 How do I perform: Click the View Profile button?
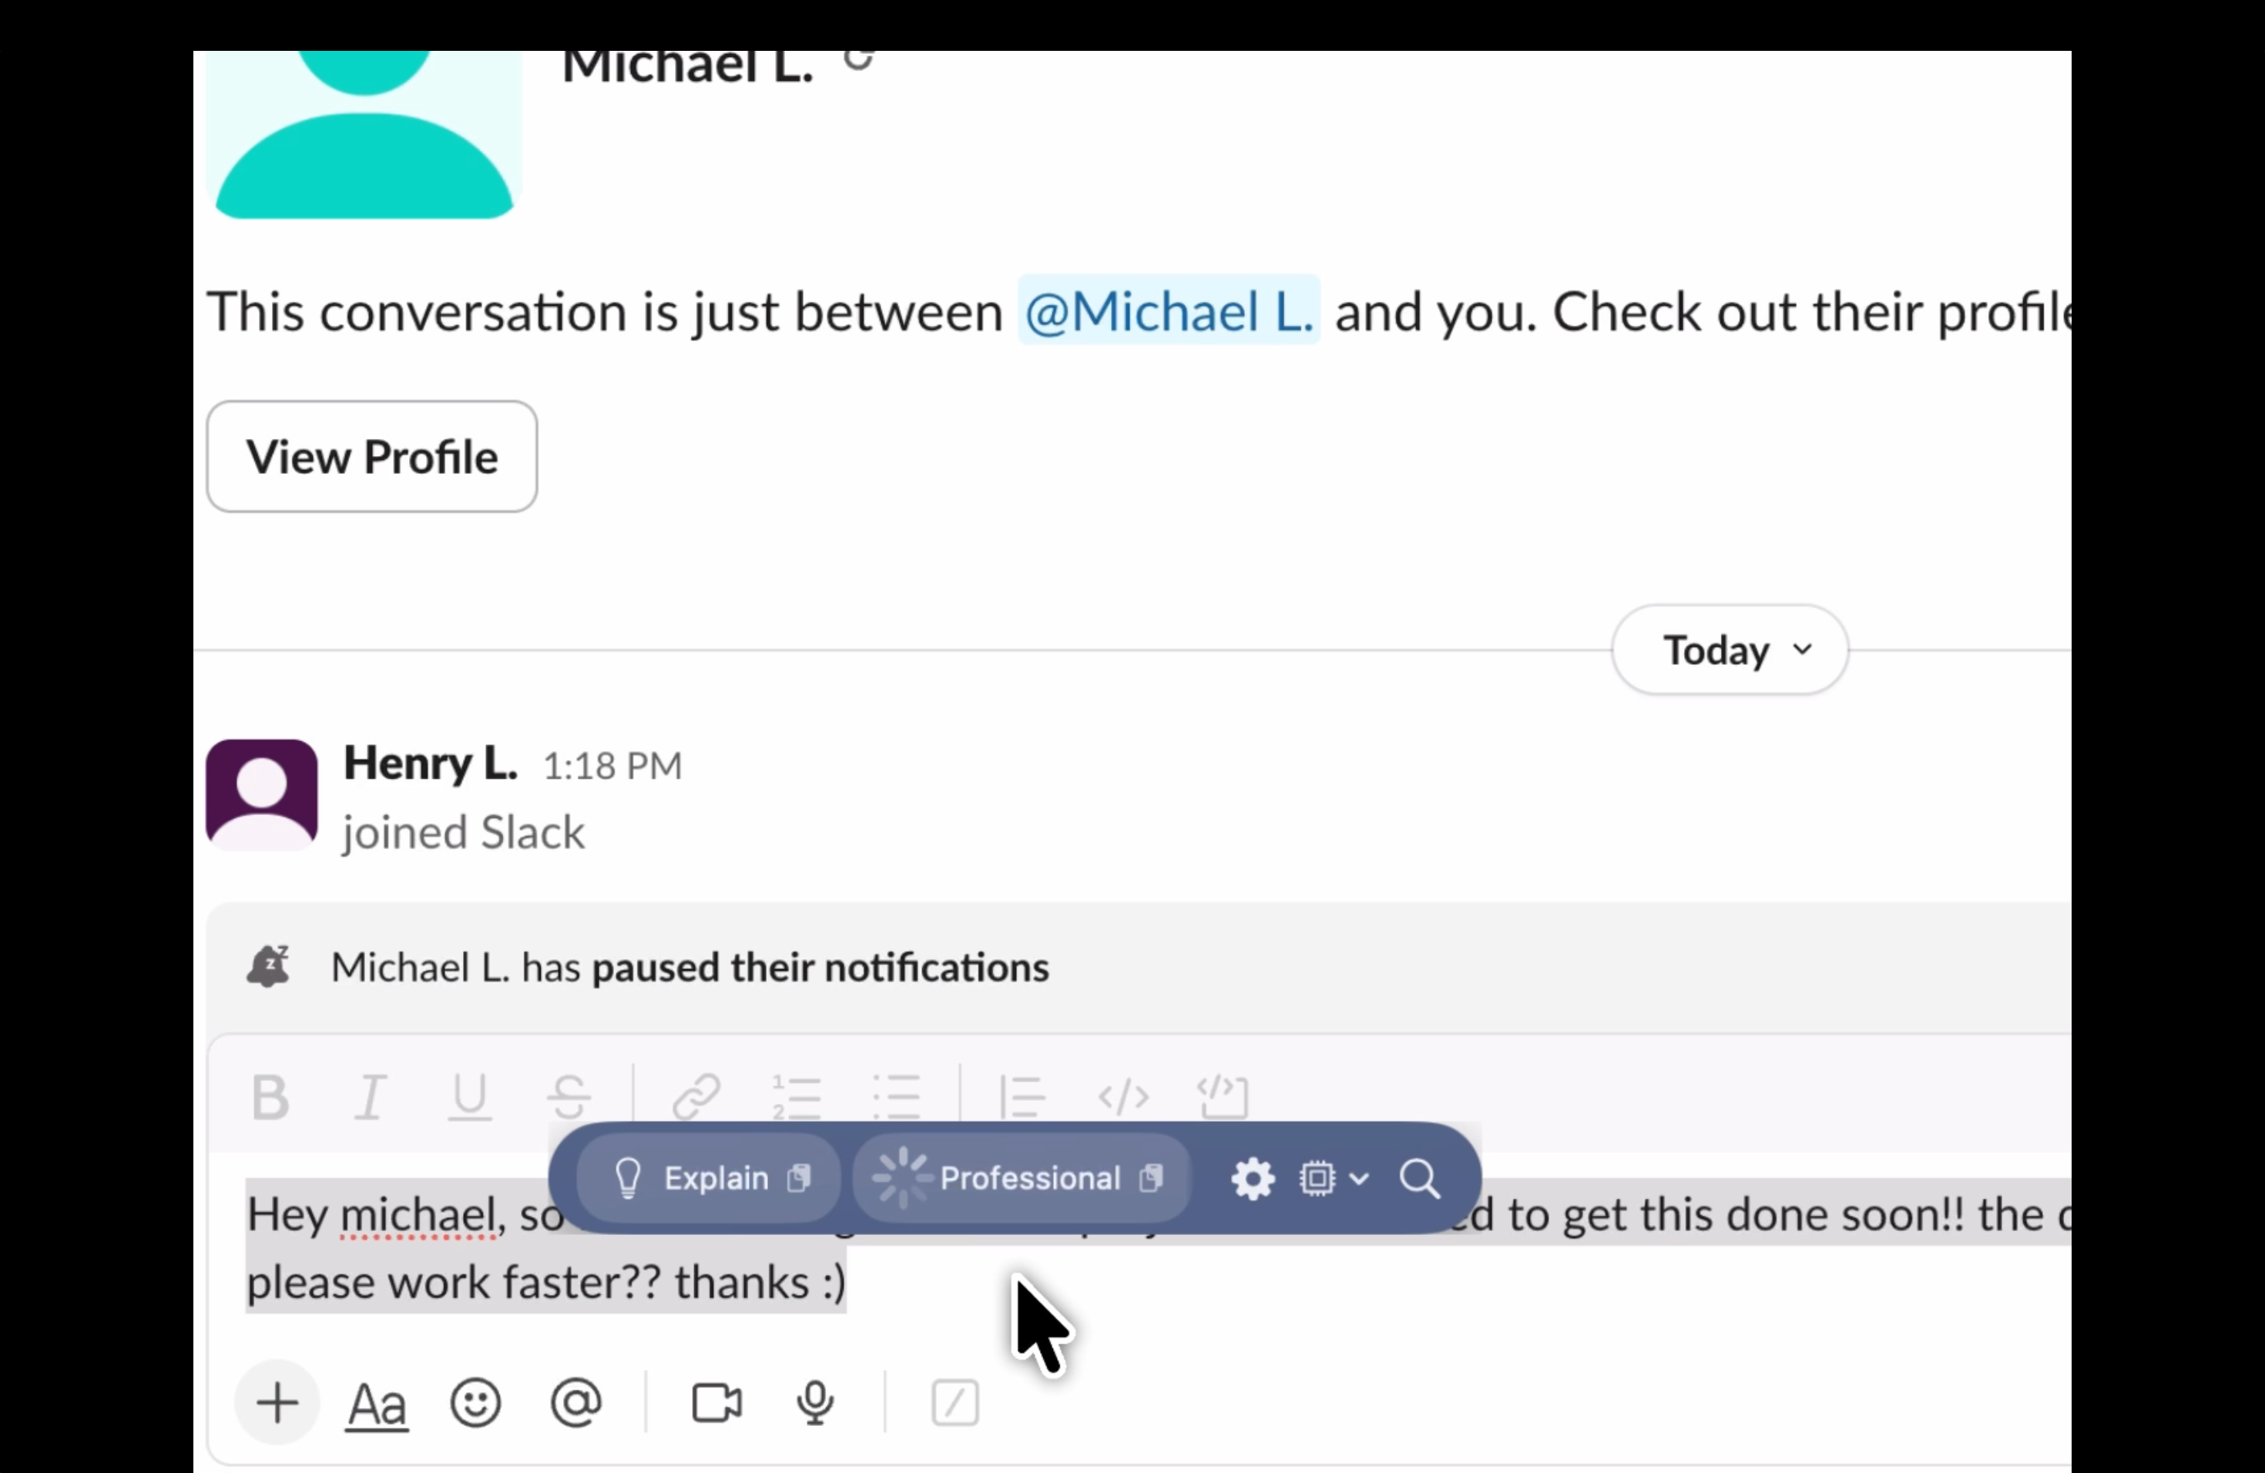click(x=372, y=457)
